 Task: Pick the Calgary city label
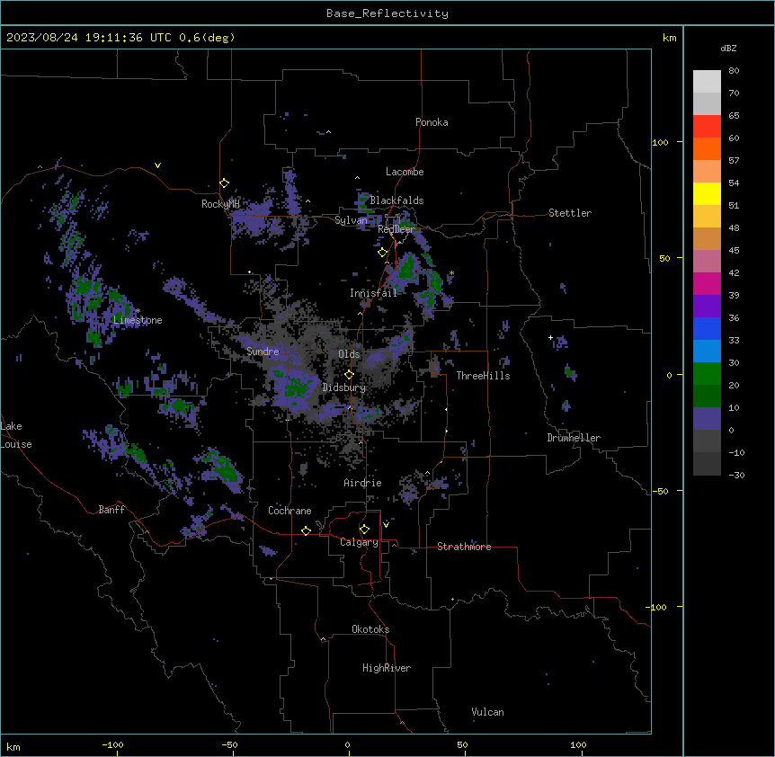359,542
